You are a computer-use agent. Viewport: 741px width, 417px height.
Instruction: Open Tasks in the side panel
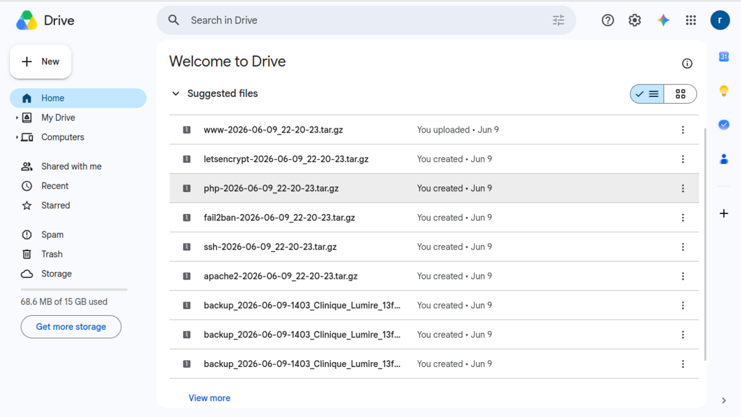(x=724, y=125)
